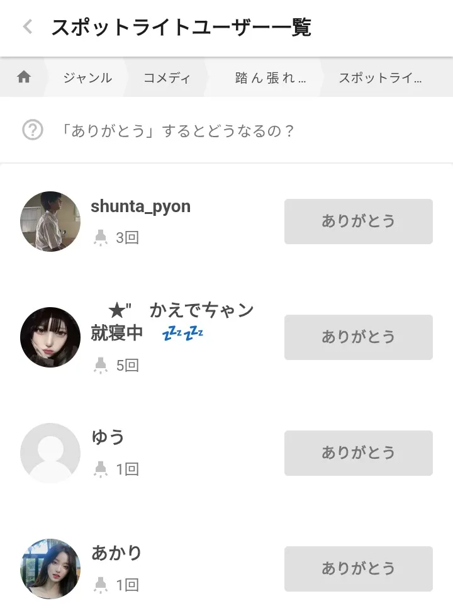Open the コメディ breadcrumb

tap(166, 77)
